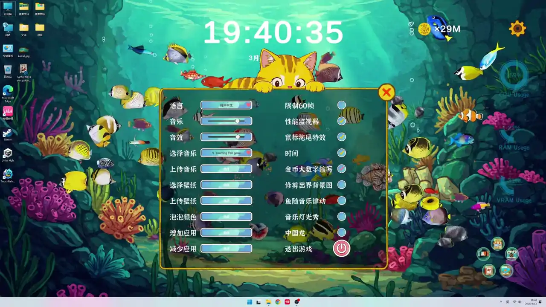Disable the 鼠标拖尾特效 toggle

tap(341, 137)
